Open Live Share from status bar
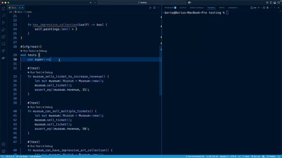 22,156
